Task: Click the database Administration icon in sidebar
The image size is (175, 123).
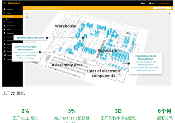Action: click(4, 51)
